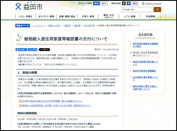Open the くらし・手続き menu
177x131 pixels.
pyautogui.click(x=26, y=17)
